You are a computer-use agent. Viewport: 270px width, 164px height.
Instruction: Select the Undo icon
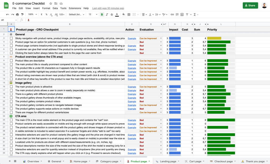pyautogui.click(x=8, y=15)
